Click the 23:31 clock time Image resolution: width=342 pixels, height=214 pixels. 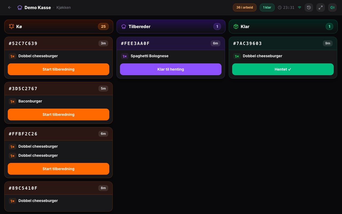[x=289, y=7]
